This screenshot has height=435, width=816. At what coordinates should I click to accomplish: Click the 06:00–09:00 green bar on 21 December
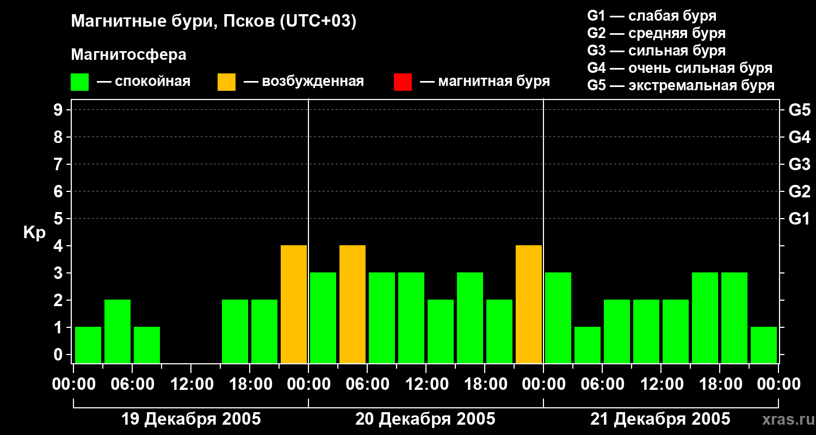click(x=617, y=331)
